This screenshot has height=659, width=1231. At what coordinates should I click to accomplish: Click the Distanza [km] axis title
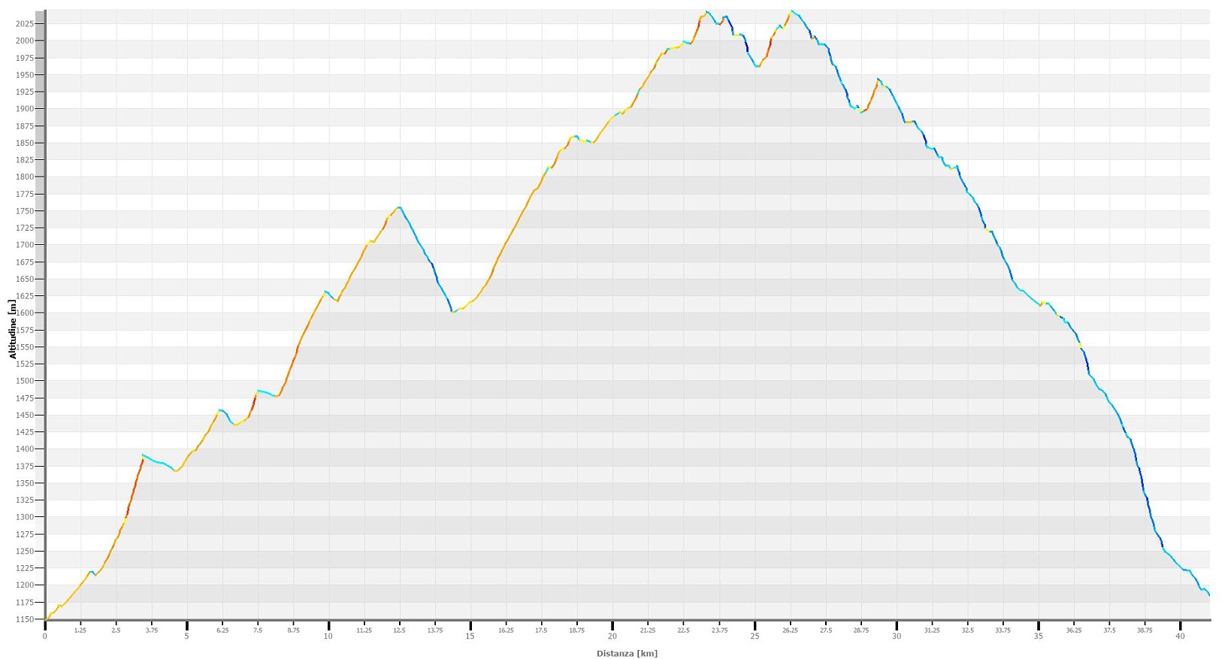[627, 653]
